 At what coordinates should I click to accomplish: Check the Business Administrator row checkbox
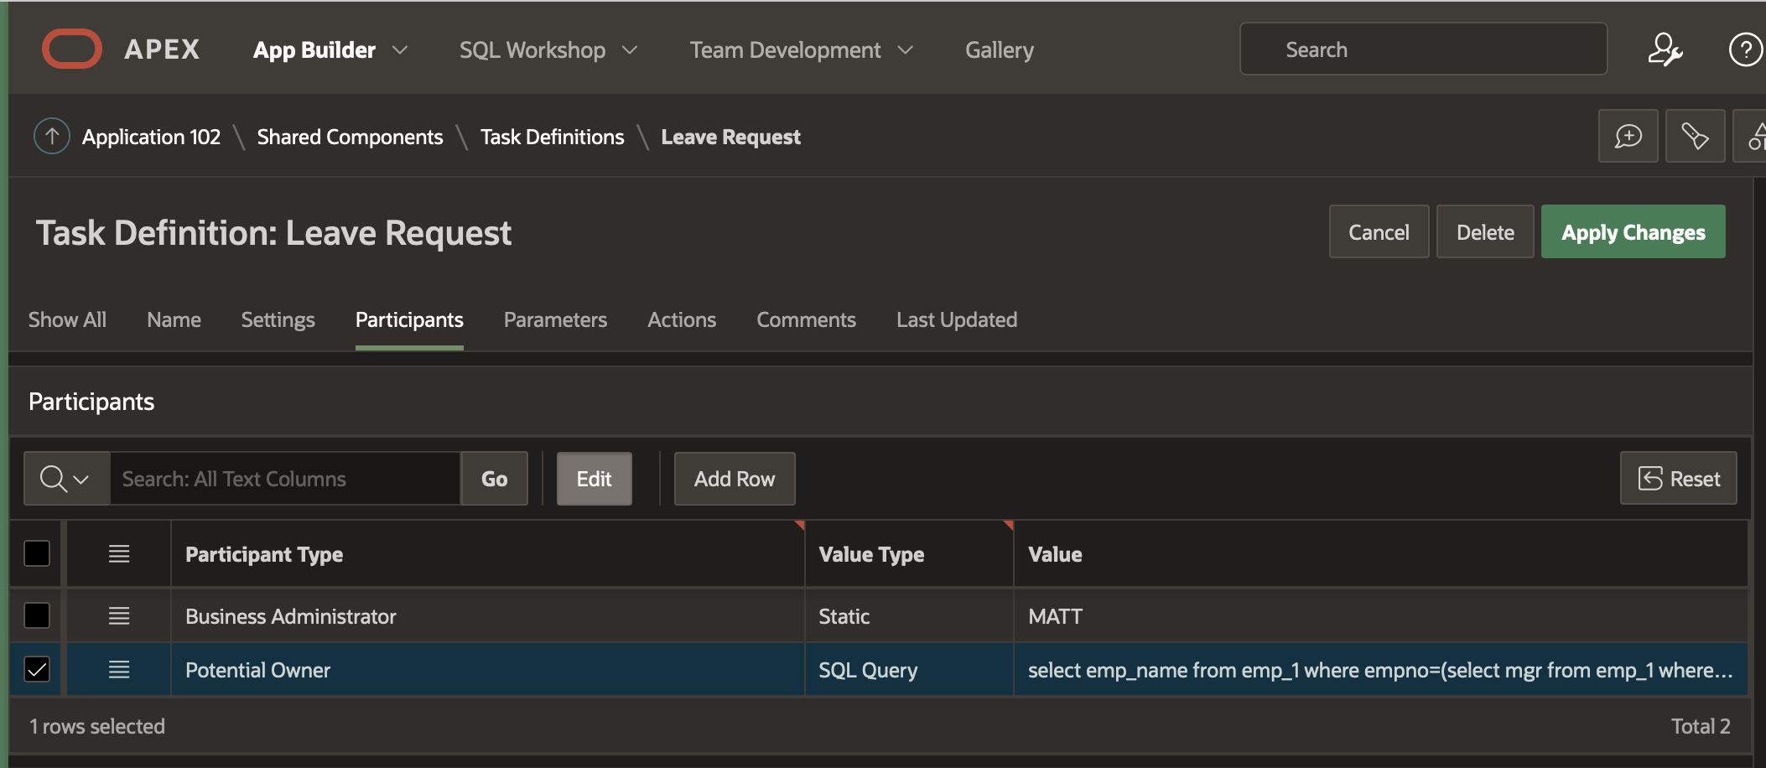pos(37,616)
